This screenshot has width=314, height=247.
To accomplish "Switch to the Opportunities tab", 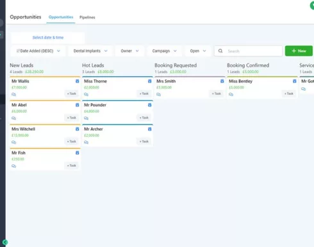I will coord(61,17).
